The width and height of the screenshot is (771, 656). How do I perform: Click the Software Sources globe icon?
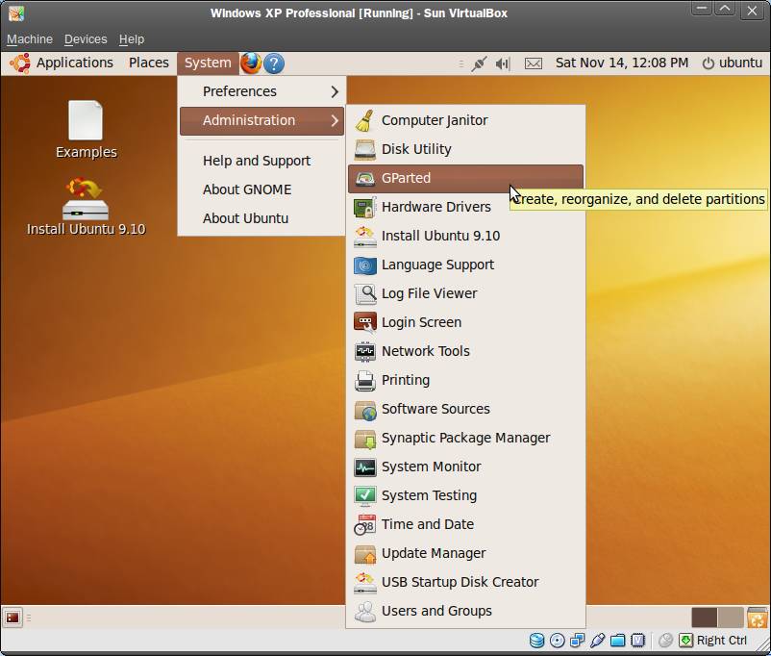tap(364, 410)
